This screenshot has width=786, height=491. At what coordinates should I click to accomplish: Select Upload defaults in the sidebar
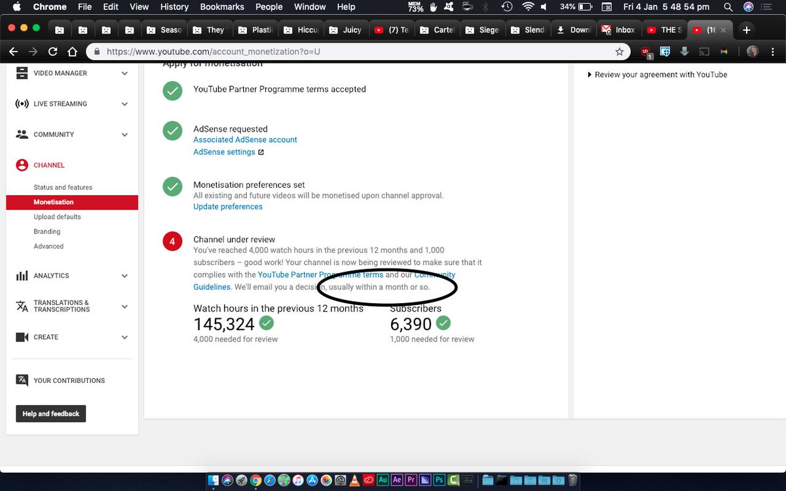[x=58, y=217]
